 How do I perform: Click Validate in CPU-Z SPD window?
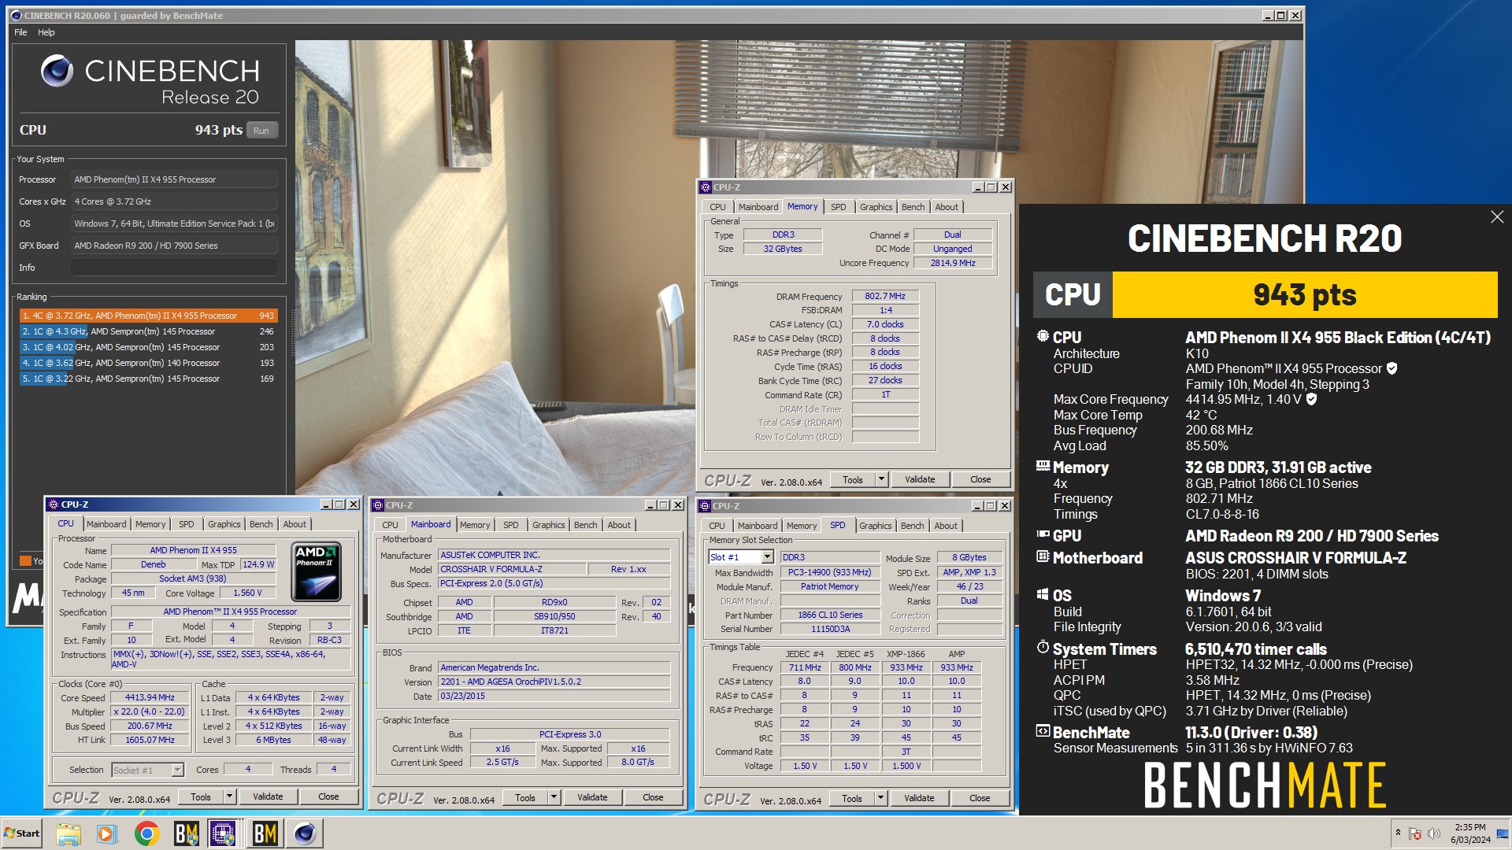919,798
